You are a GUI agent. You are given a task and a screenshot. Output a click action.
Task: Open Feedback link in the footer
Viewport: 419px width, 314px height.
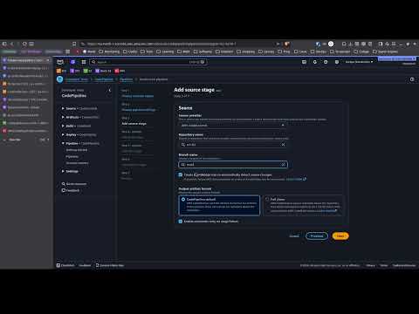click(x=85, y=265)
